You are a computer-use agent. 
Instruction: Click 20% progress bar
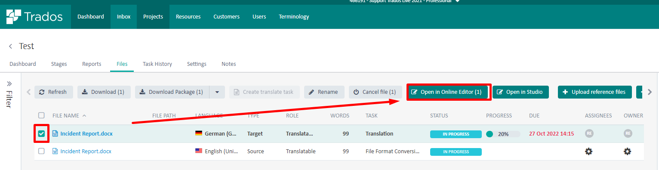pyautogui.click(x=503, y=134)
